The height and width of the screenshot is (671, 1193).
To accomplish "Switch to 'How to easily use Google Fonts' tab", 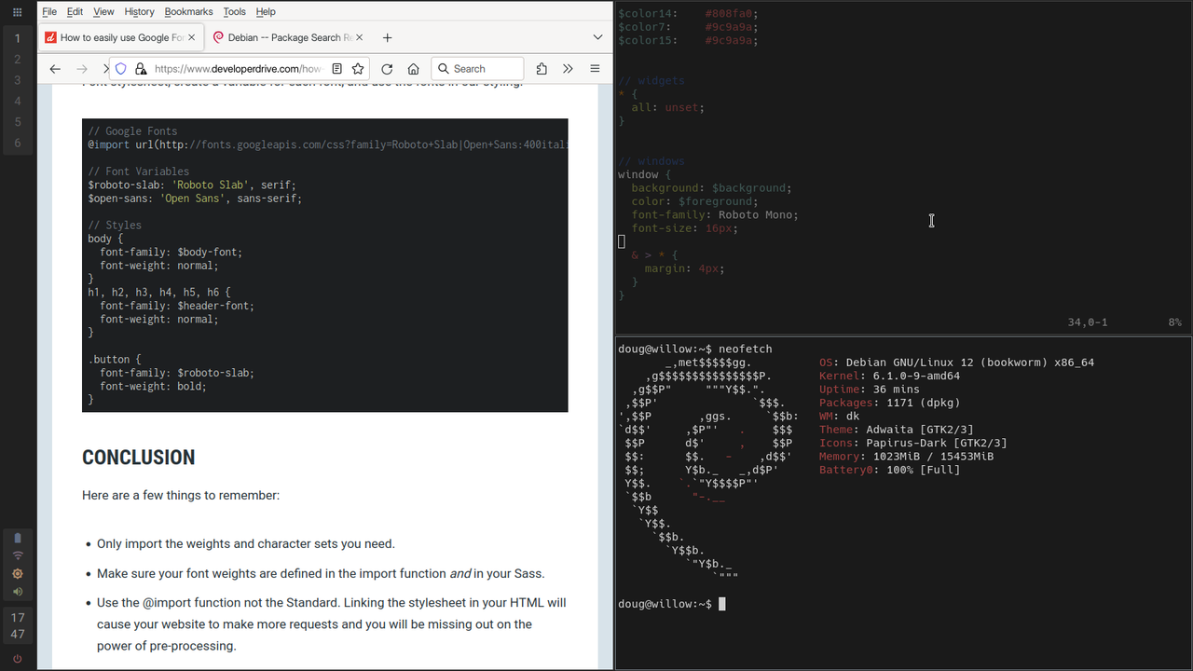I will coord(121,37).
